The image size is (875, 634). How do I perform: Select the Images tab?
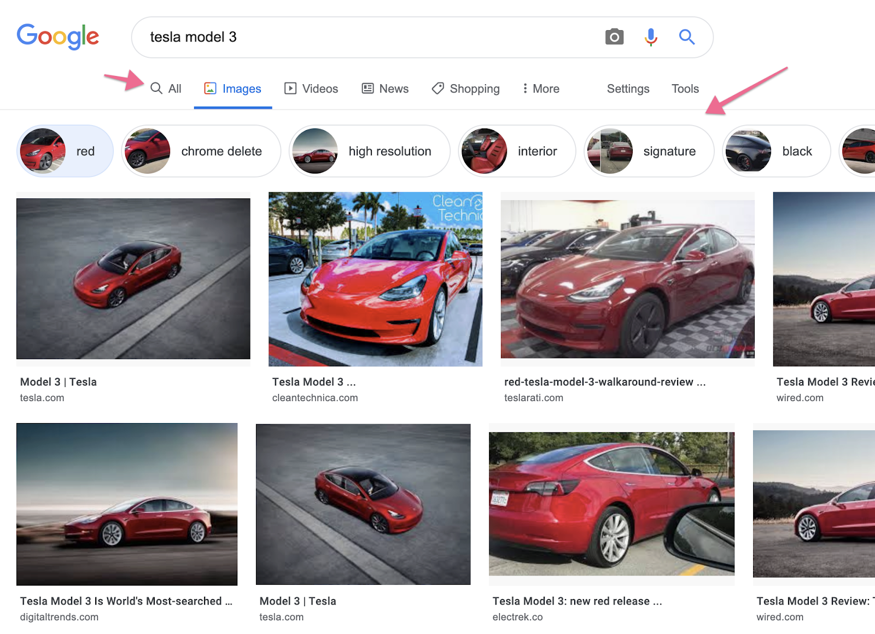tap(233, 89)
